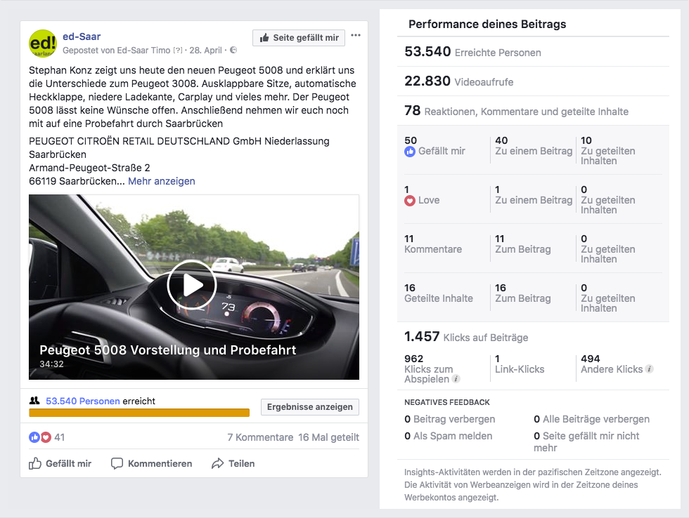Screen dimensions: 689x518
Task: Click the [?] help marker after Ed-Saar Timo
Action: [177, 51]
